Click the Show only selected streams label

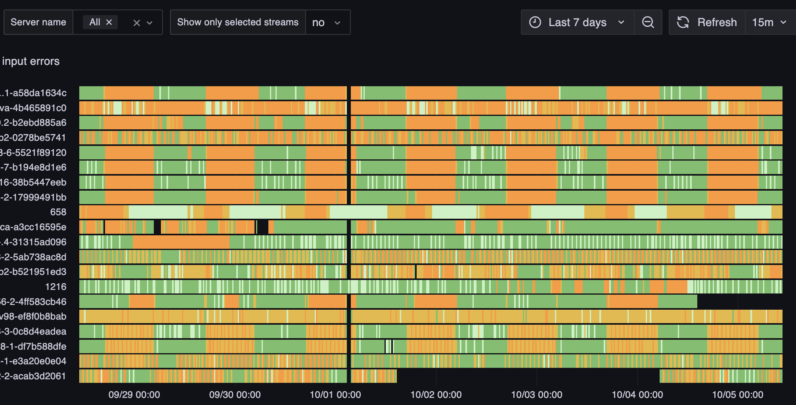click(x=237, y=22)
